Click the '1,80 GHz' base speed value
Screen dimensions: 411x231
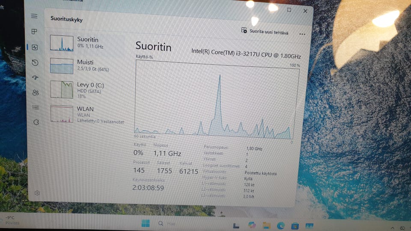254,148
